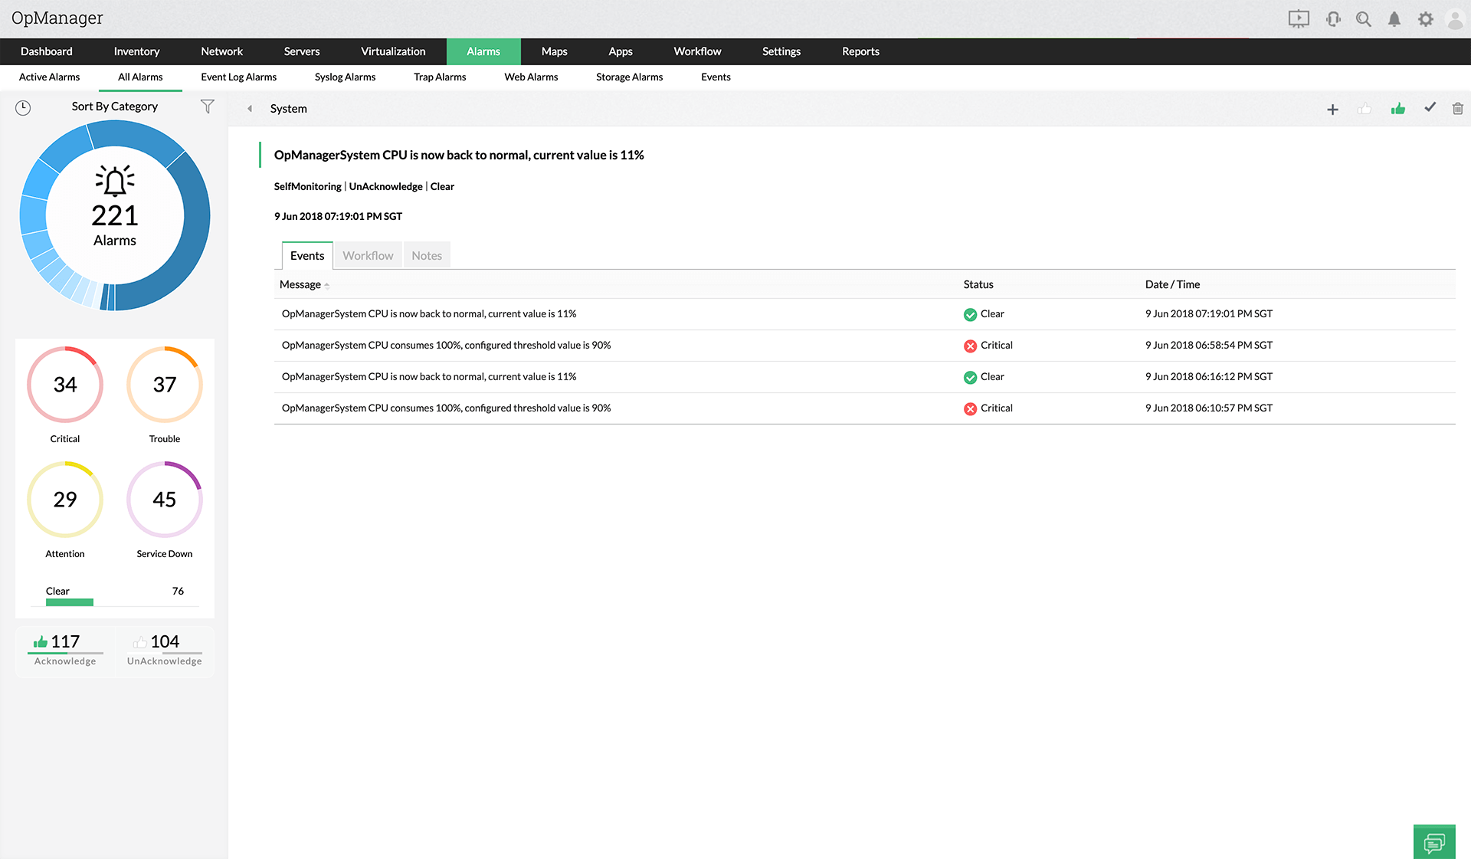Collapse panel with the back arrow beside System
This screenshot has height=859, width=1471.
pos(250,109)
